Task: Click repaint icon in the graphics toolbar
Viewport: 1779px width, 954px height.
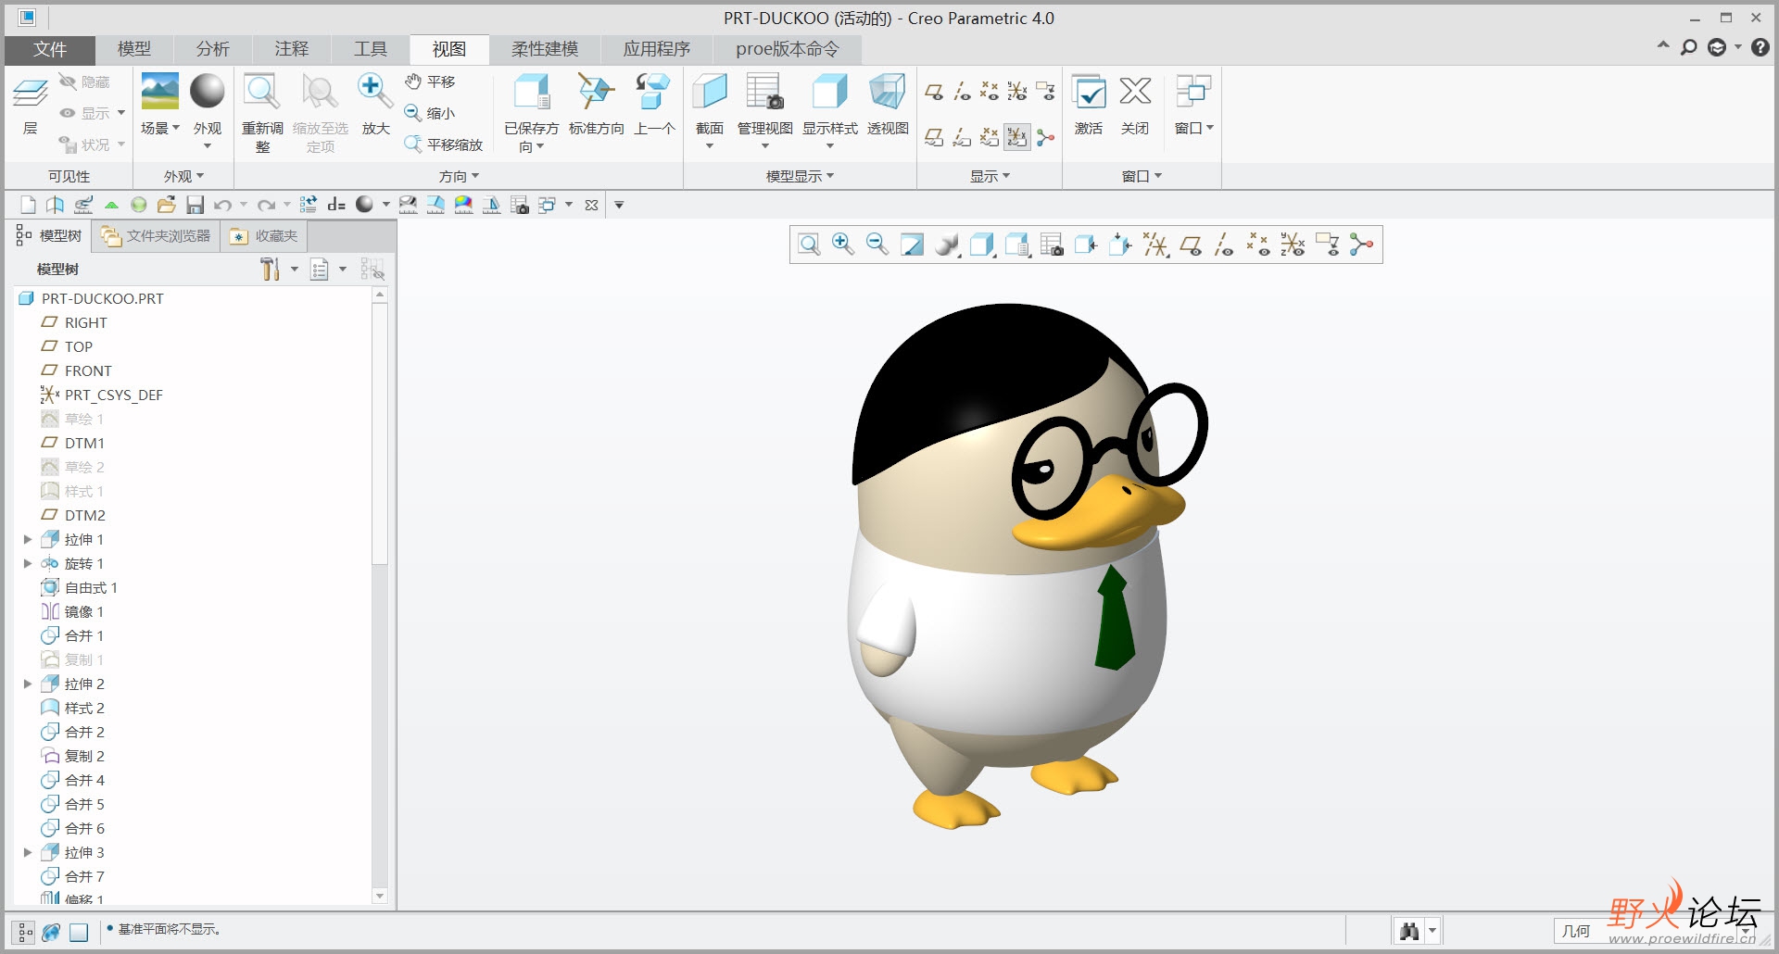Action: pos(913,245)
